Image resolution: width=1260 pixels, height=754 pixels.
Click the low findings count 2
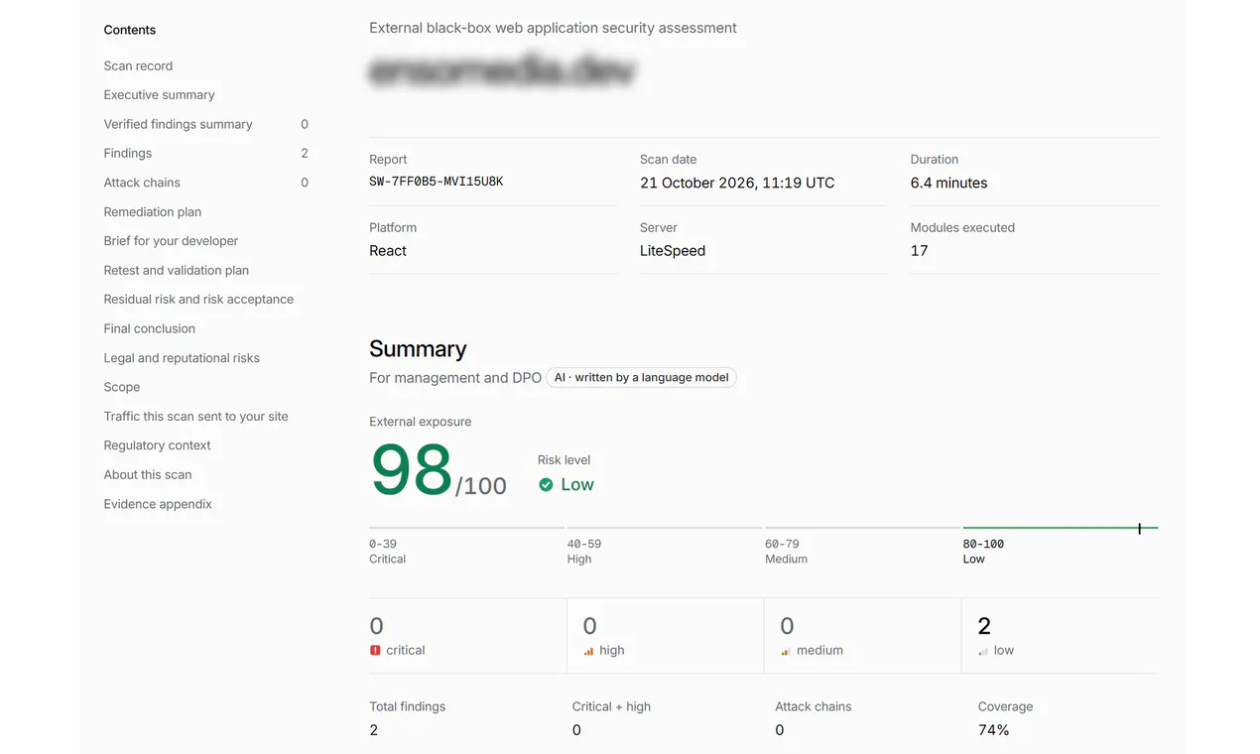point(984,626)
